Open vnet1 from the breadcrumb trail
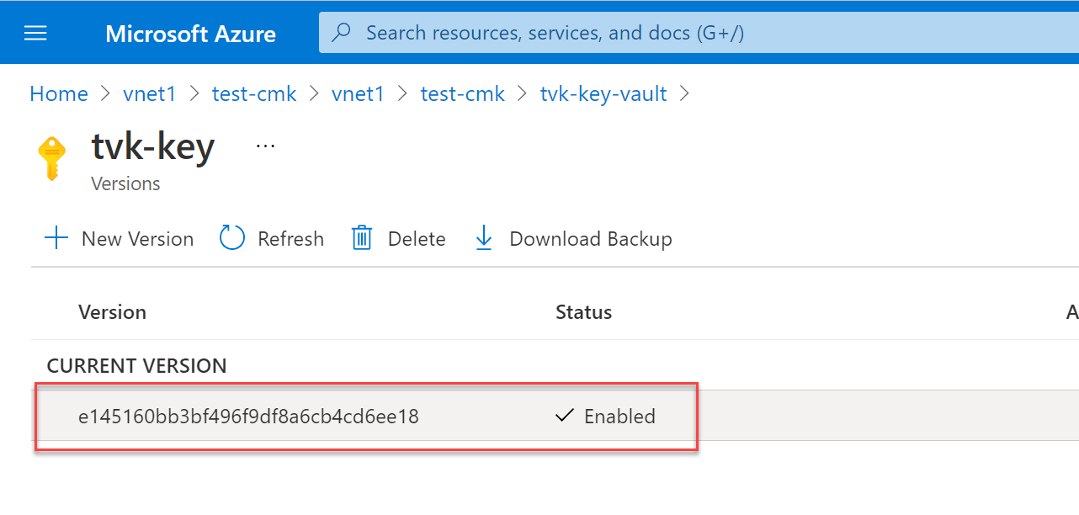The width and height of the screenshot is (1079, 515). pos(149,93)
